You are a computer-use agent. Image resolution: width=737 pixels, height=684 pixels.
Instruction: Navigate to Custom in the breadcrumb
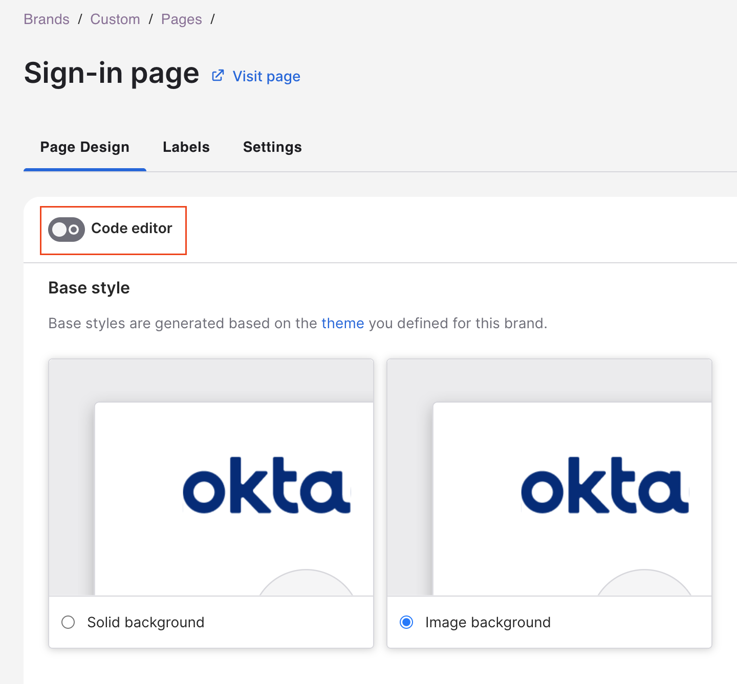[115, 19]
